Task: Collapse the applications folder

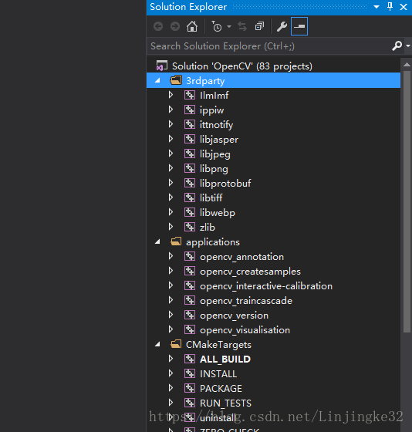Action: pyautogui.click(x=157, y=242)
